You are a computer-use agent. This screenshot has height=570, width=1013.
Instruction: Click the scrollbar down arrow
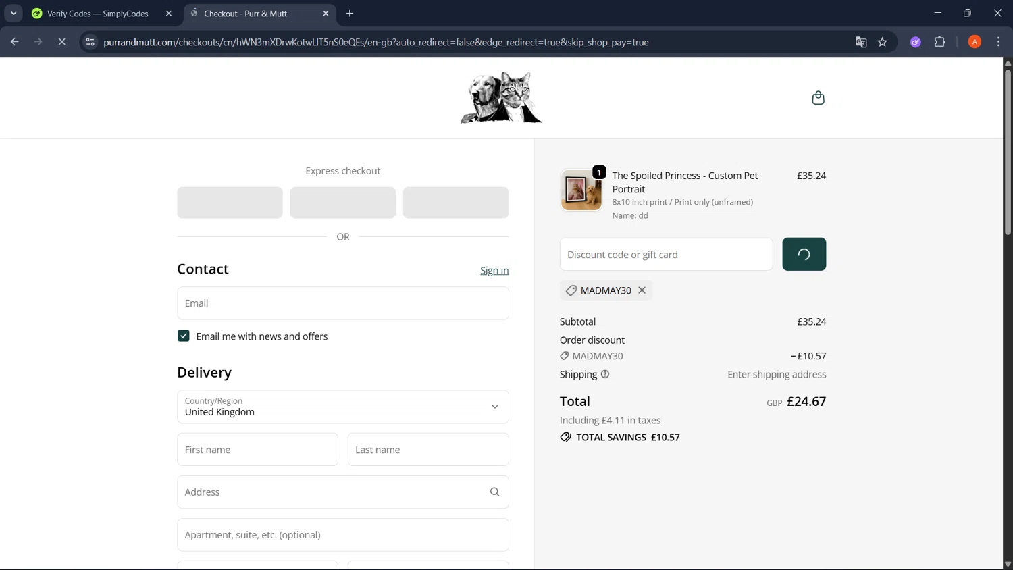(x=1008, y=564)
